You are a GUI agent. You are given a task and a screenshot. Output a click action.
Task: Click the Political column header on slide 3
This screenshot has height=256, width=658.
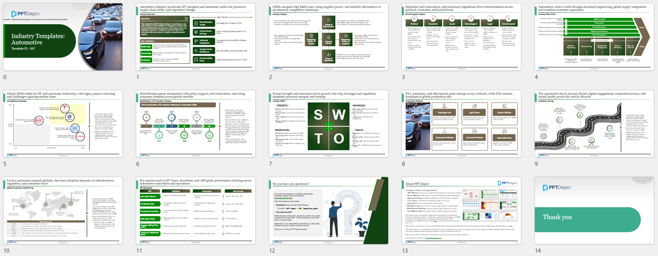click(x=414, y=23)
